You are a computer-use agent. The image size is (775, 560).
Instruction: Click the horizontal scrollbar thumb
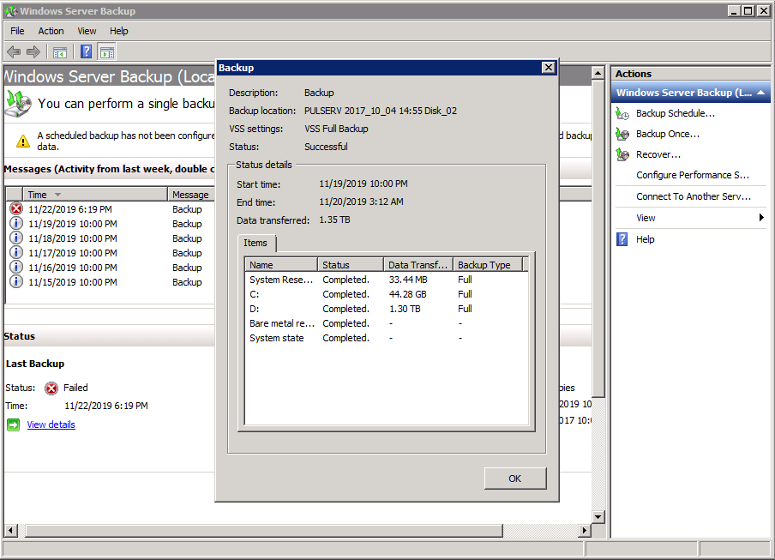pyautogui.click(x=264, y=531)
